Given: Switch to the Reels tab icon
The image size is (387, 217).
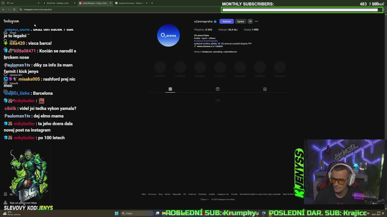Looking at the screenshot, I should [x=218, y=89].
